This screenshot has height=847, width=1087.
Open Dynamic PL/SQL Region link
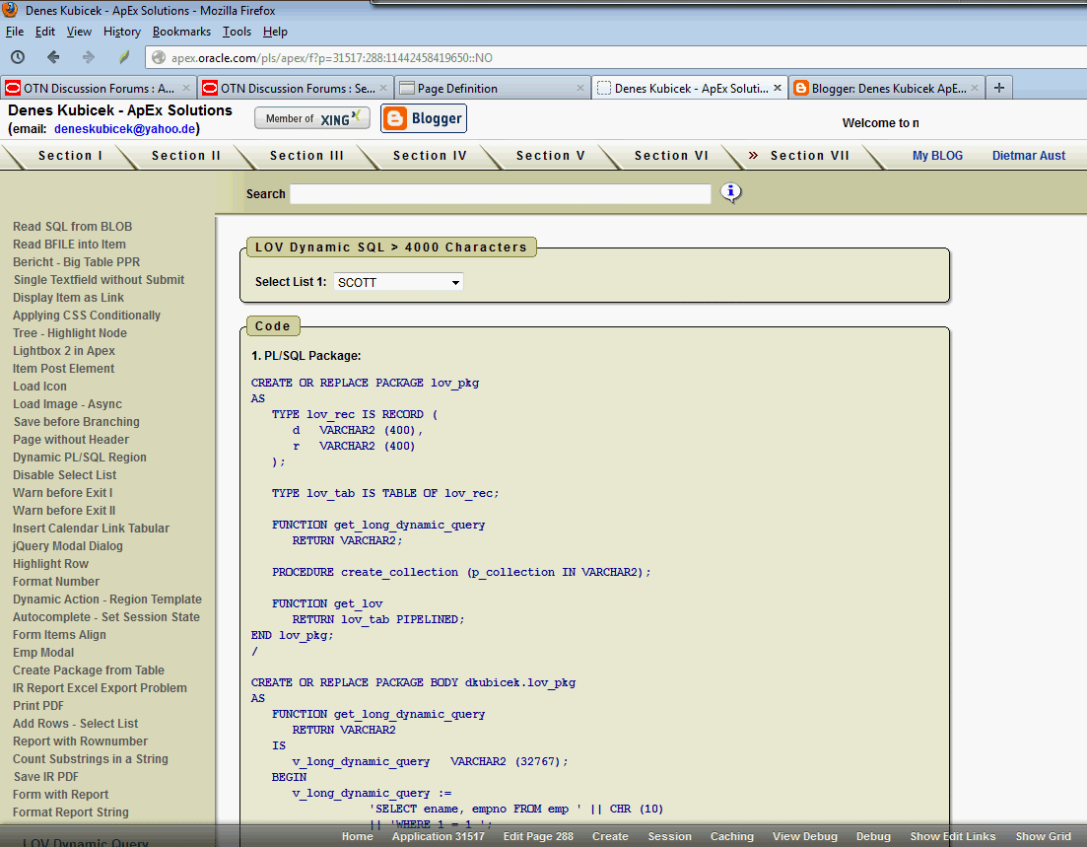(80, 458)
